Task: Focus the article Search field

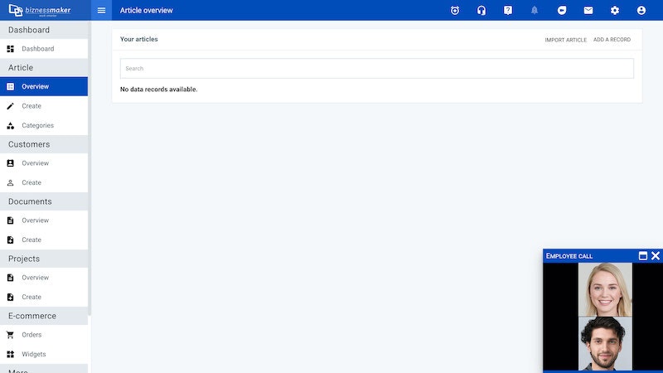Action: [377, 69]
